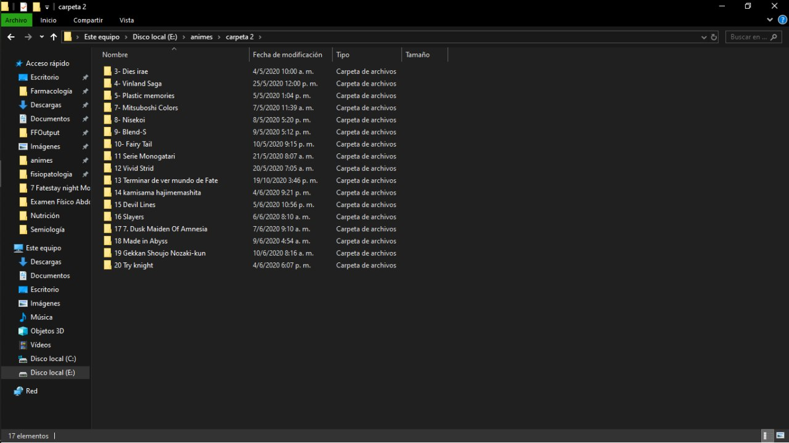789x443 pixels.
Task: Select 13 Terminar de ver mundo de Fate
Action: pos(166,181)
